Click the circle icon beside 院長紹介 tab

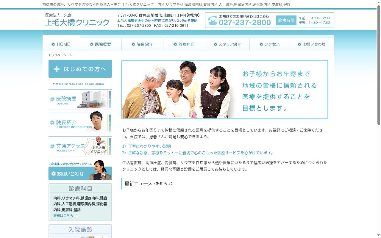(133, 44)
